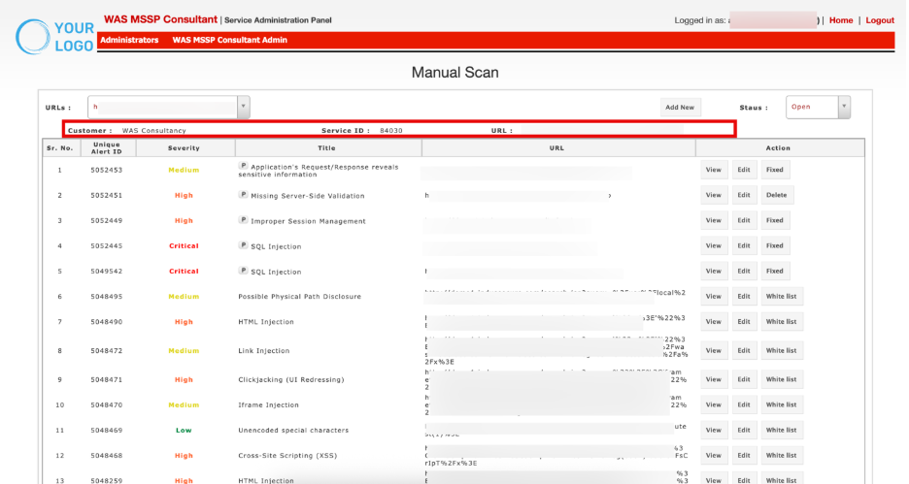Image resolution: width=909 pixels, height=484 pixels.
Task: View alert 5052445 SQL Injection
Action: (713, 245)
